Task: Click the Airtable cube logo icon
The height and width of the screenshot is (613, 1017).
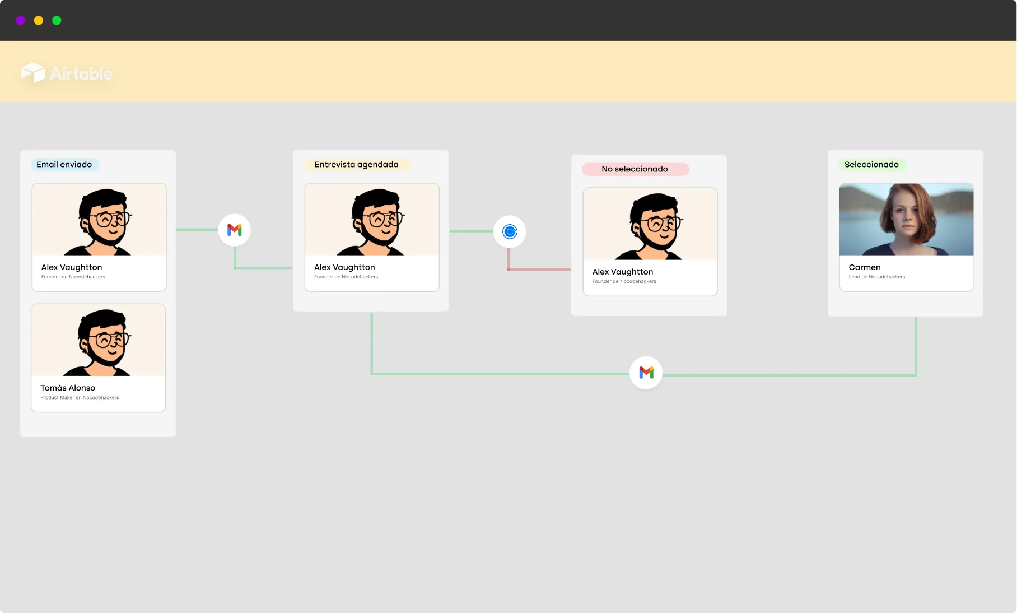Action: pos(33,73)
